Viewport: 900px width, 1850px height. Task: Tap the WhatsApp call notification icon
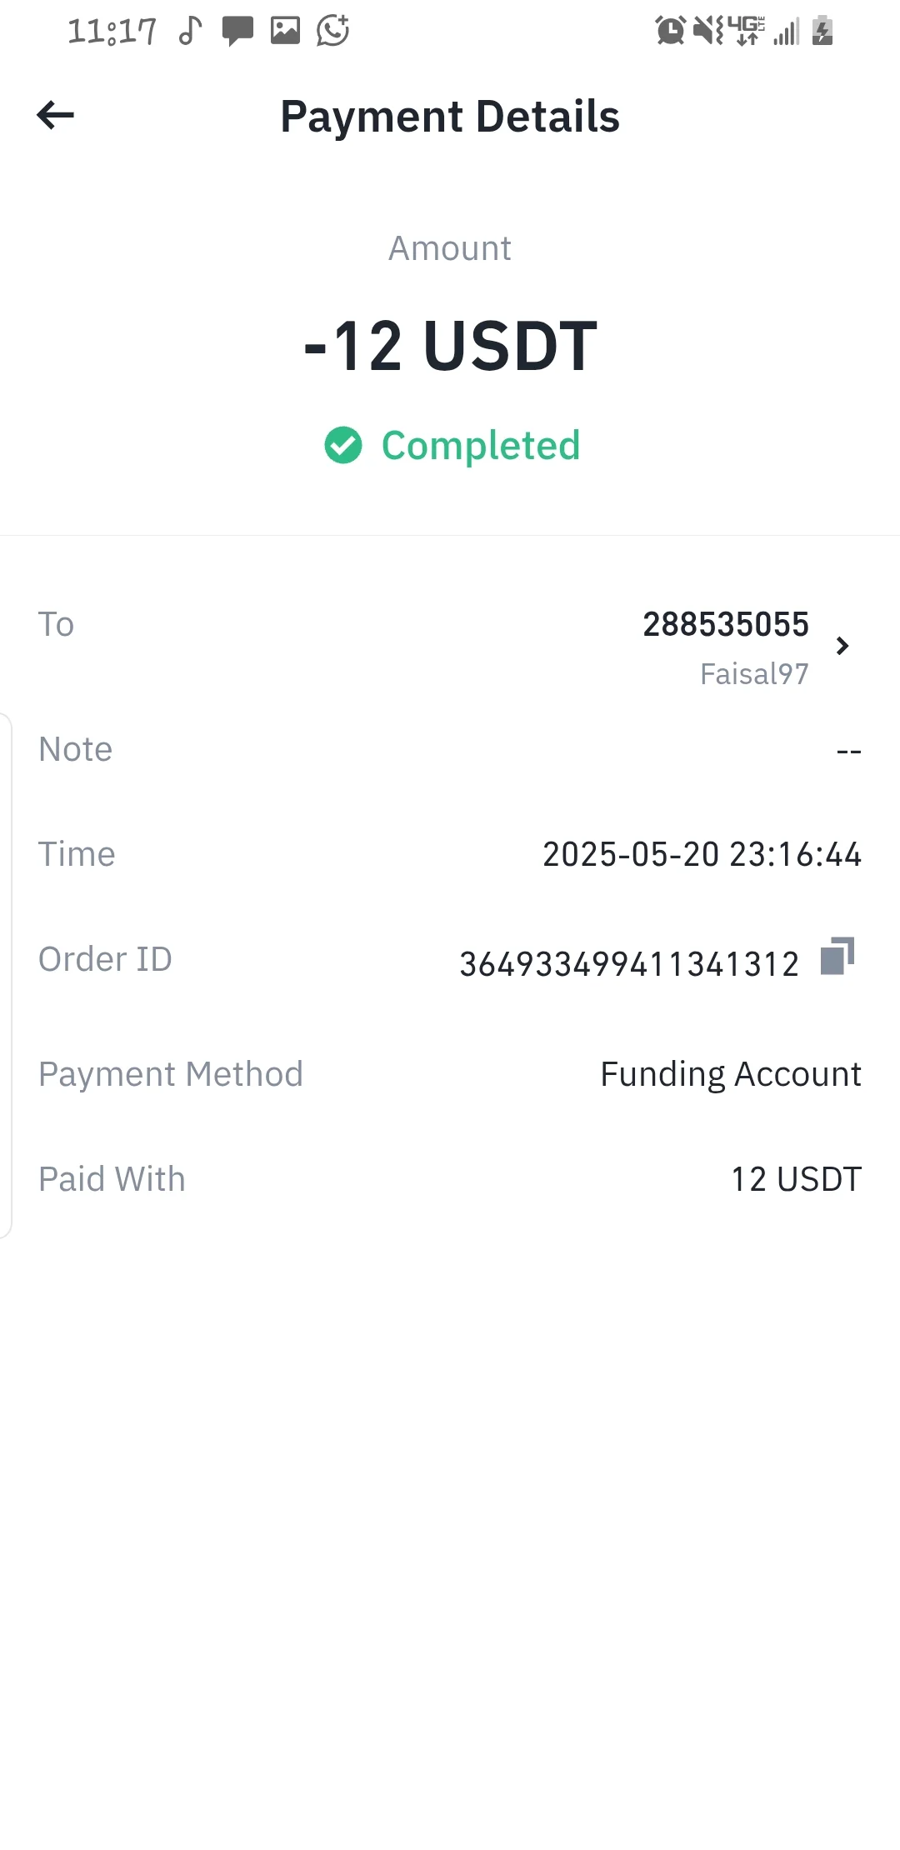click(x=333, y=31)
